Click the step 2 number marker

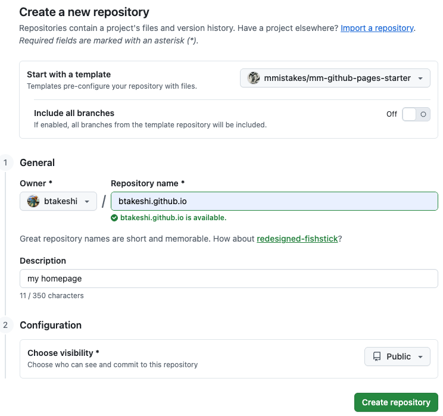tap(5, 325)
